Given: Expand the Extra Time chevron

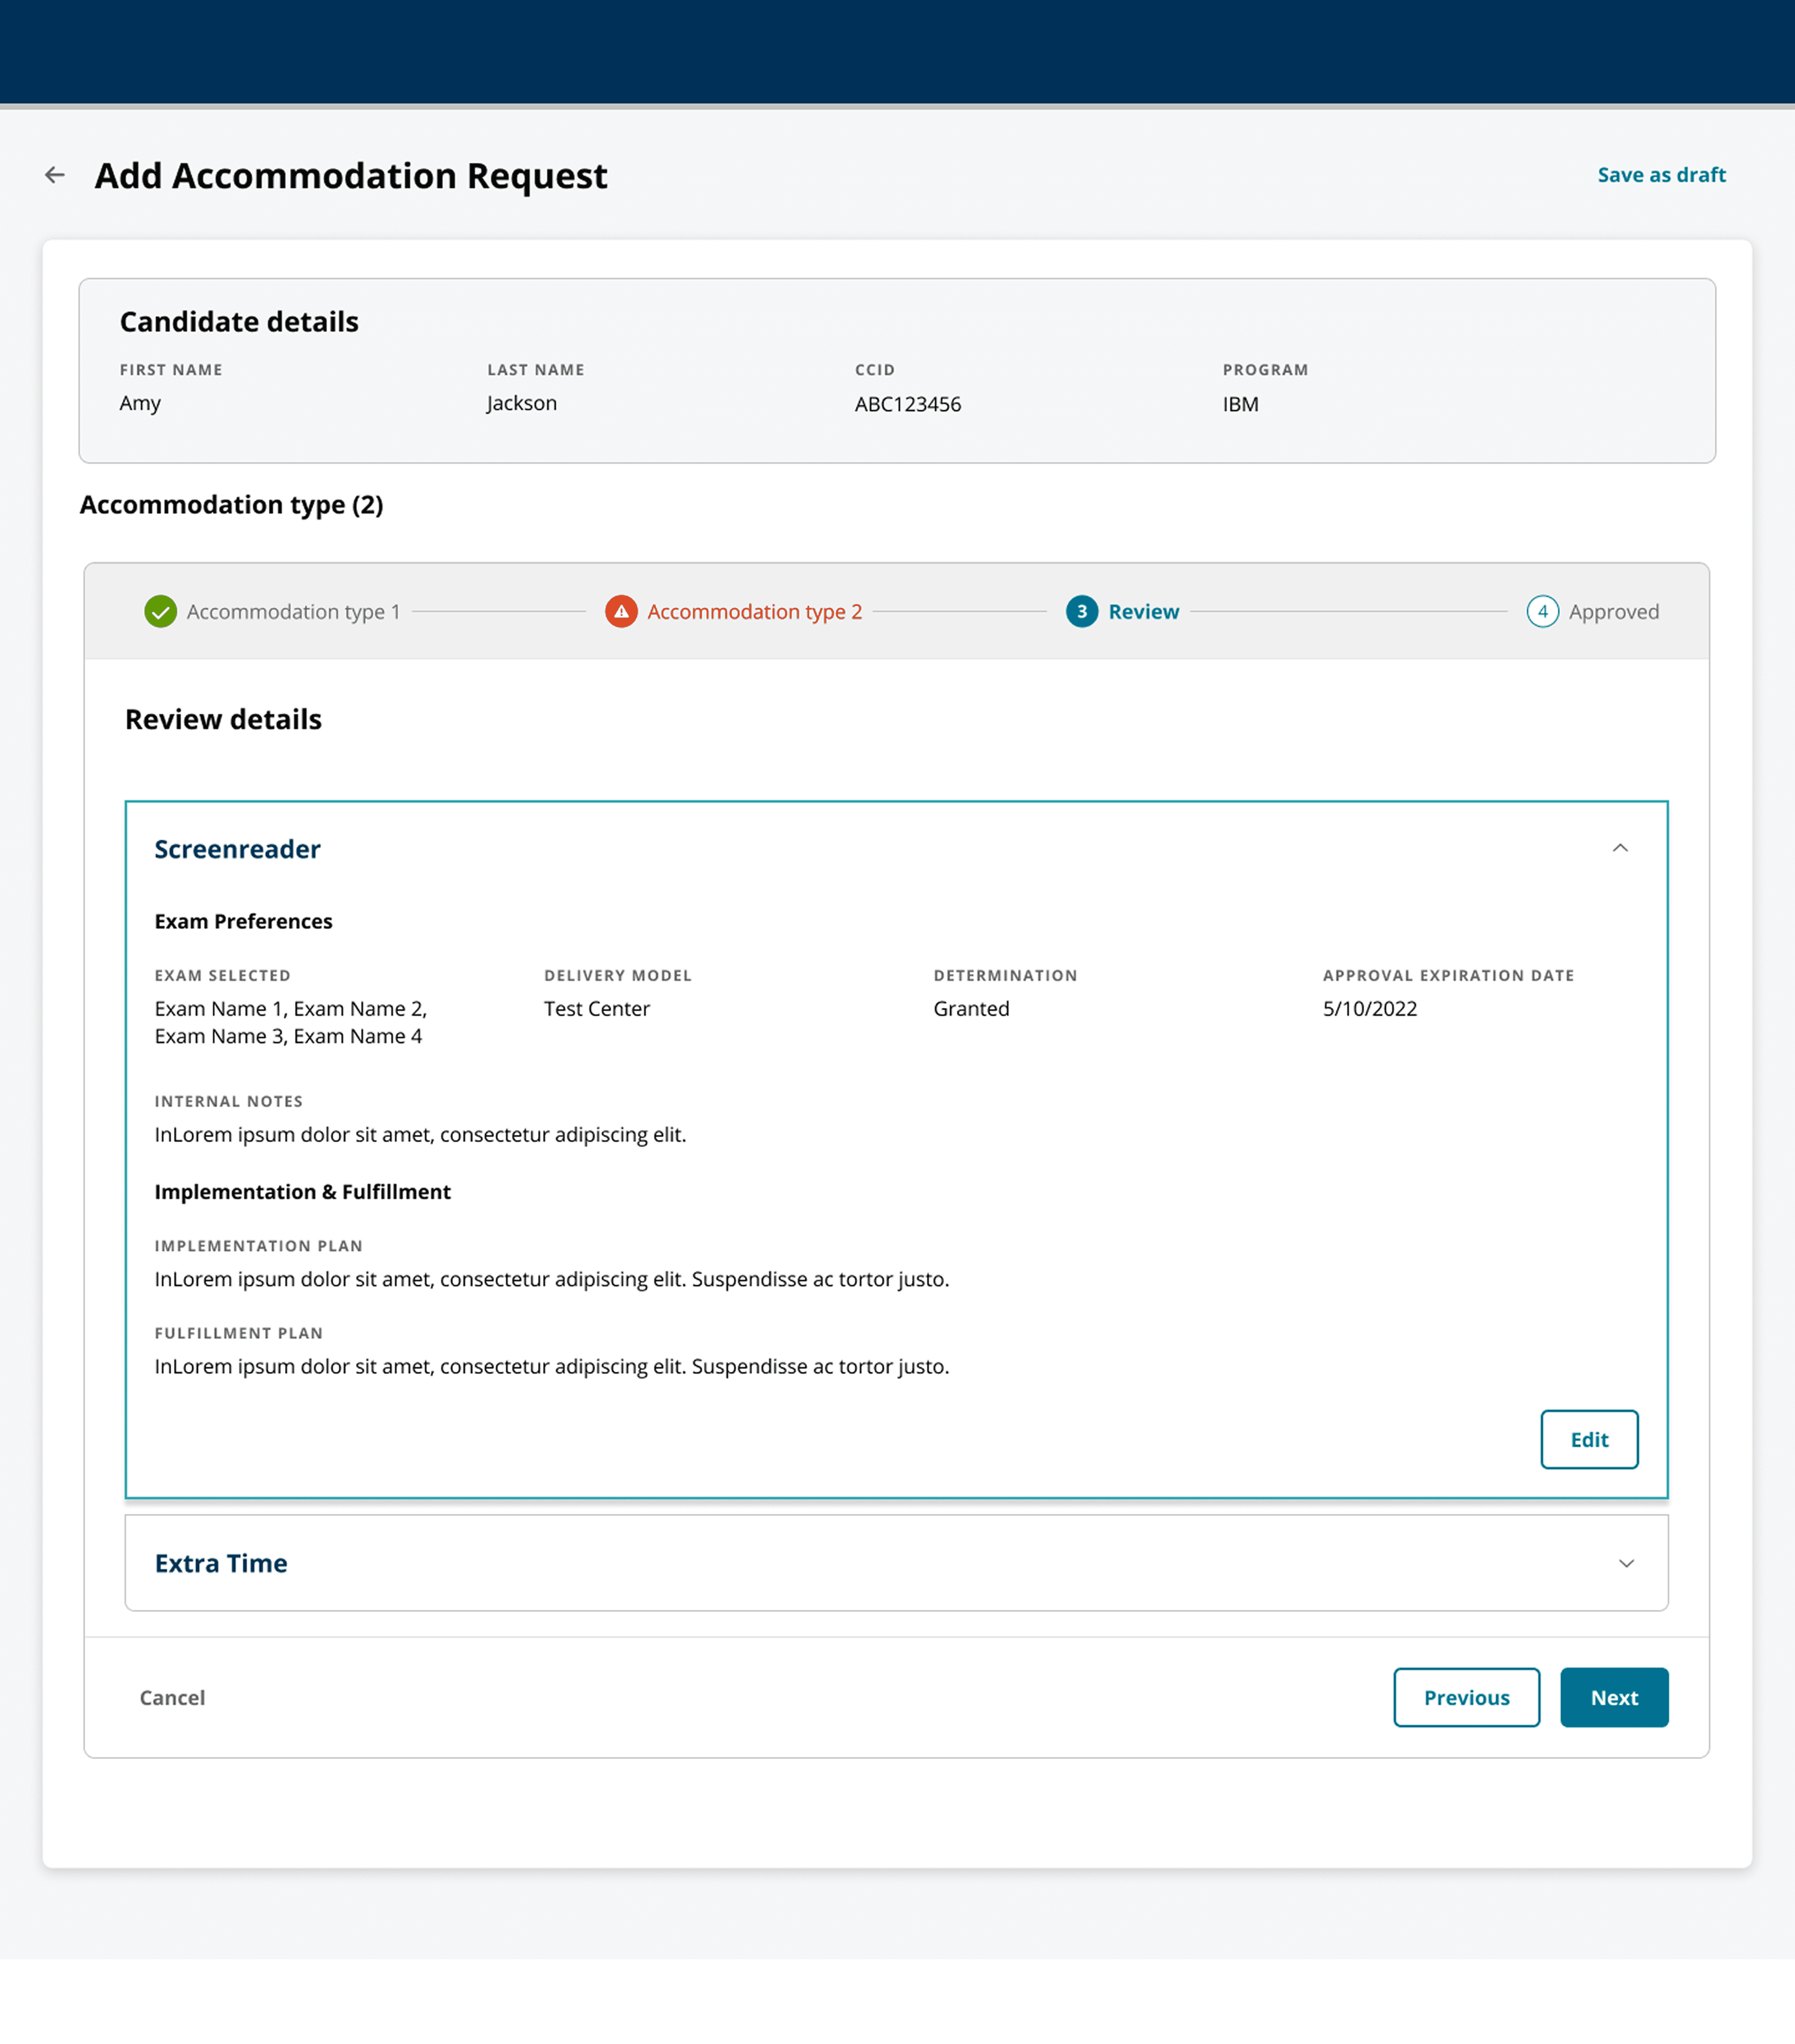Looking at the screenshot, I should 1626,1563.
